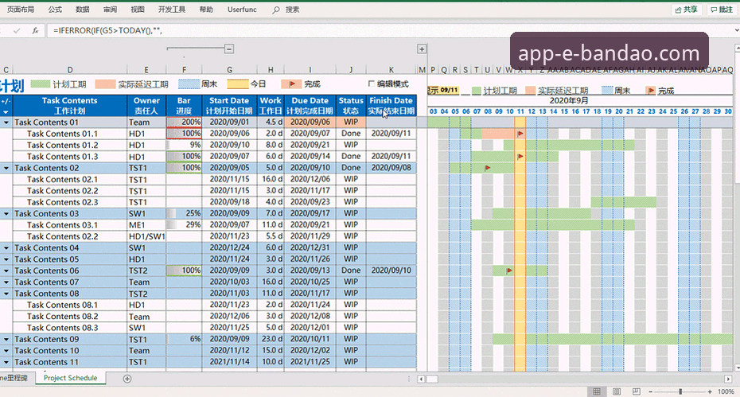The width and height of the screenshot is (740, 397).
Task: Open the Comments (批注) pane
Action: (x=721, y=10)
